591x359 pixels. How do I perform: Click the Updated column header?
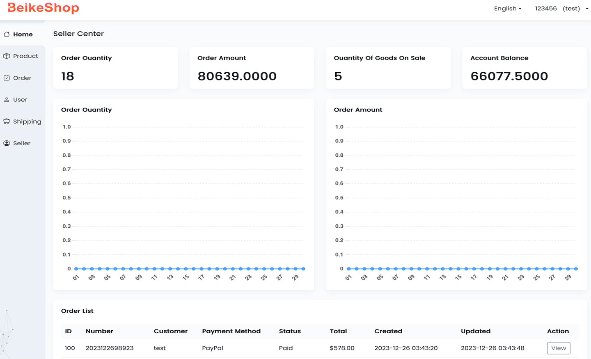click(476, 331)
